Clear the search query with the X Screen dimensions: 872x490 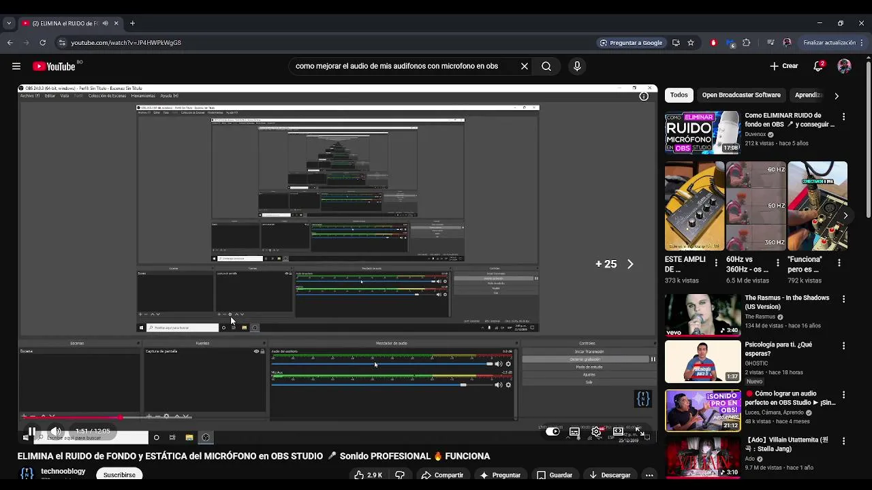pos(525,66)
